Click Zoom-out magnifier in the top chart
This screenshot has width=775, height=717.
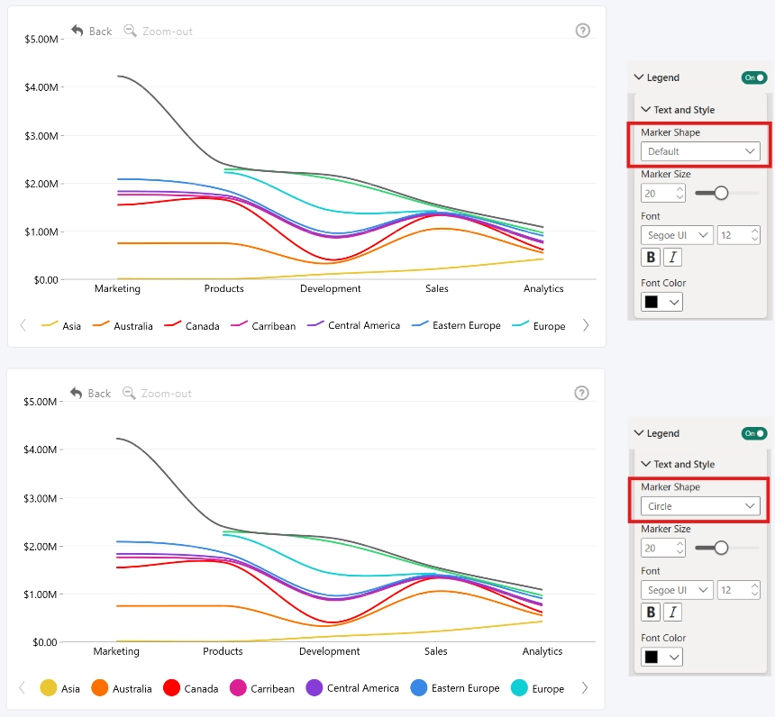click(x=130, y=31)
